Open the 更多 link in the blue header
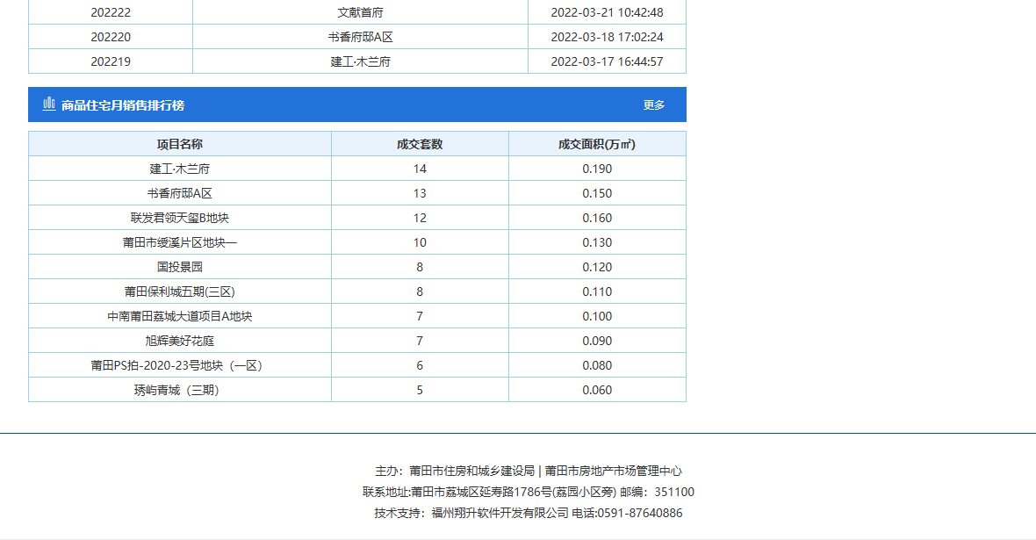The height and width of the screenshot is (540, 1036). [x=654, y=105]
